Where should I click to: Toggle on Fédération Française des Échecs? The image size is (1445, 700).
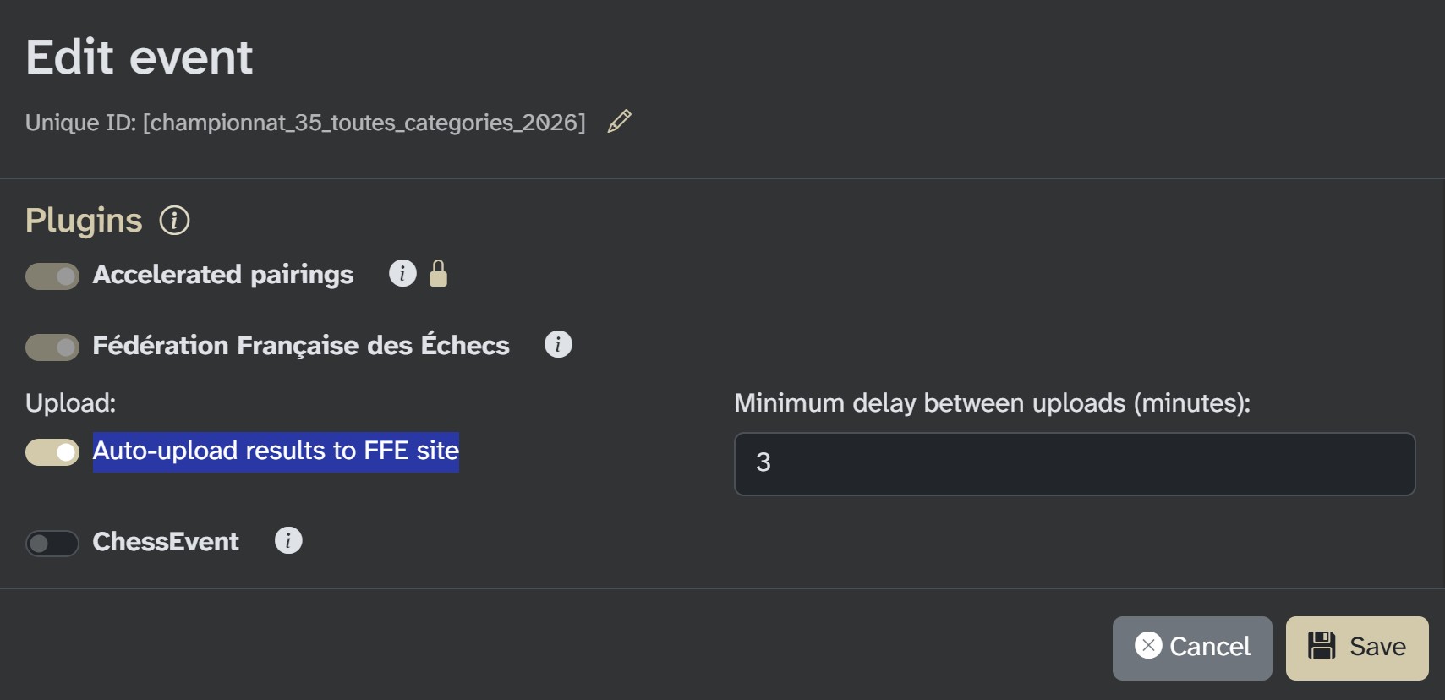tap(52, 347)
